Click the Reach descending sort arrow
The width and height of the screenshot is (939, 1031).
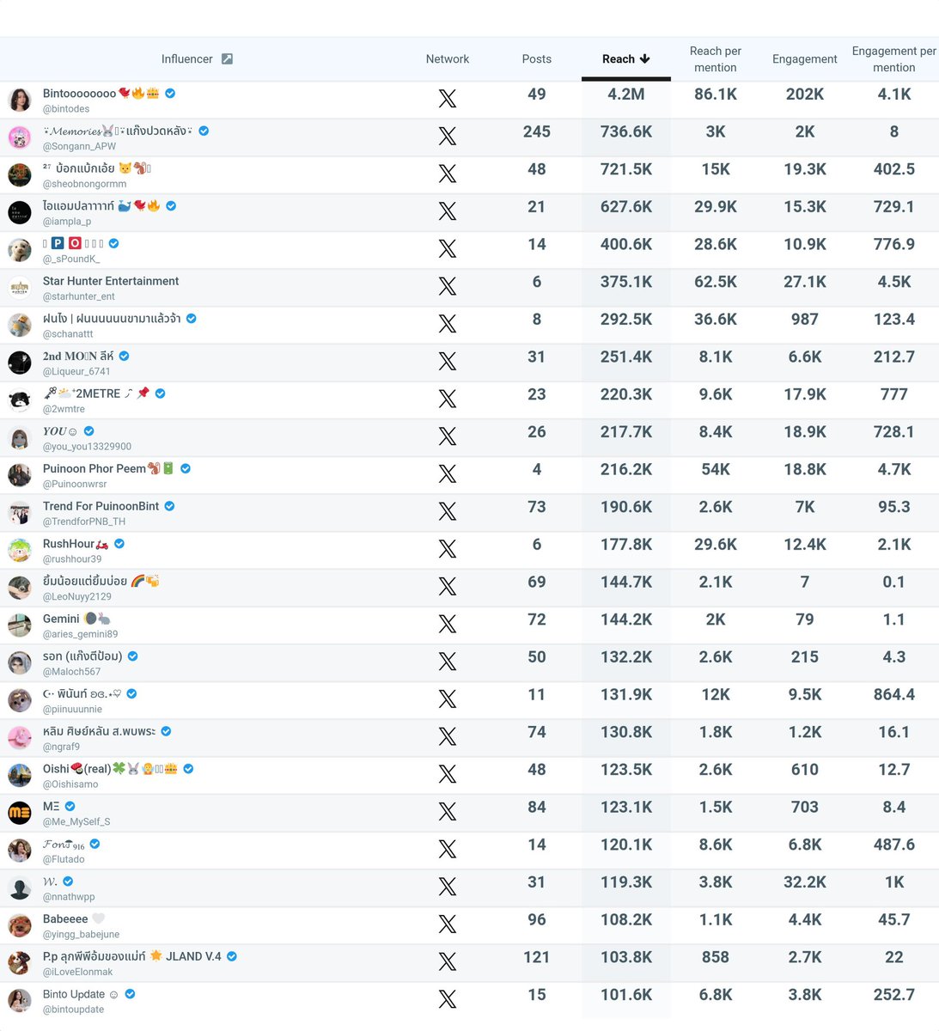tap(644, 59)
